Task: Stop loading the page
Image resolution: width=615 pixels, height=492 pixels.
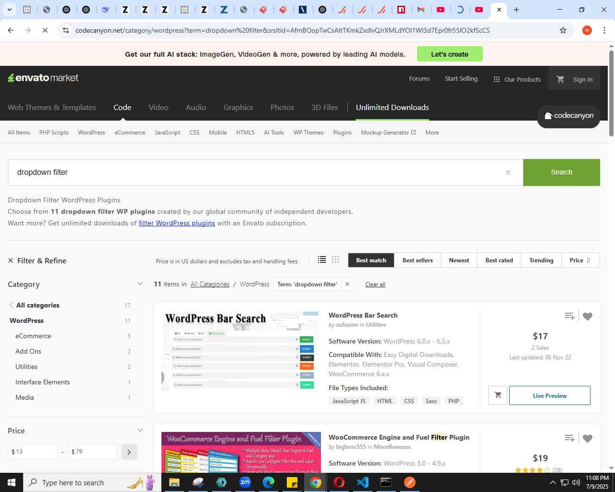Action: [x=45, y=30]
